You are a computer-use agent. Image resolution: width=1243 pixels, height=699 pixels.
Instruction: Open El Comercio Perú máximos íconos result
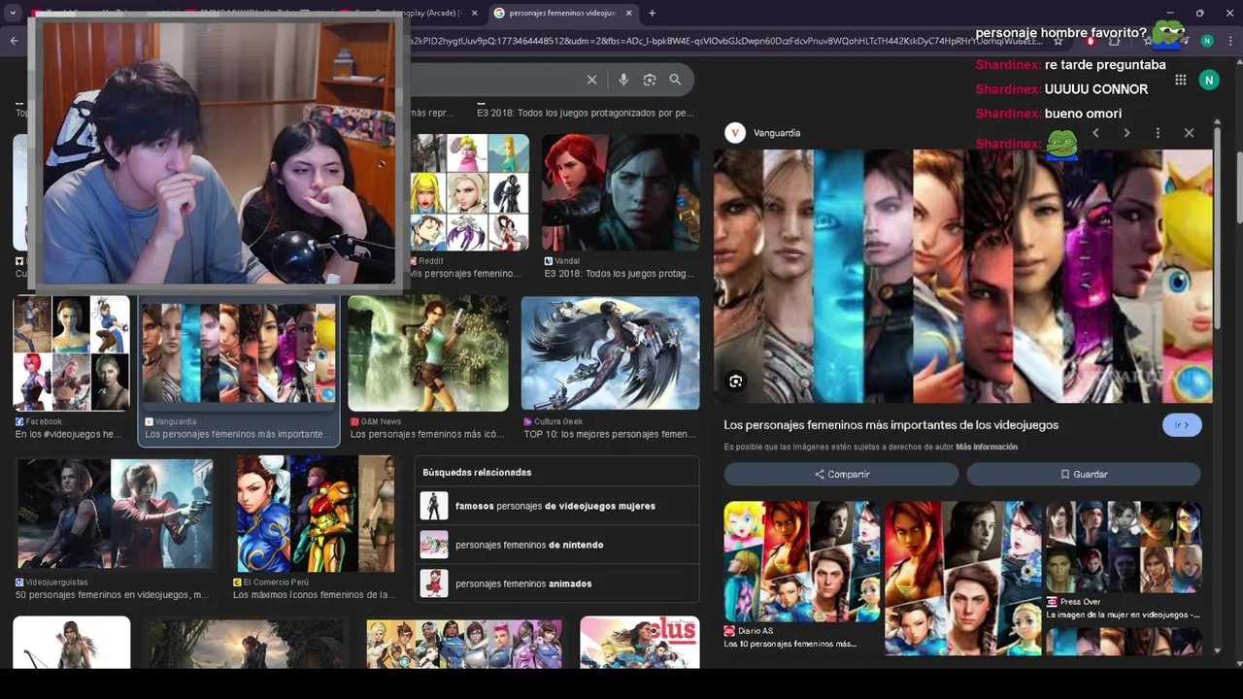click(316, 514)
